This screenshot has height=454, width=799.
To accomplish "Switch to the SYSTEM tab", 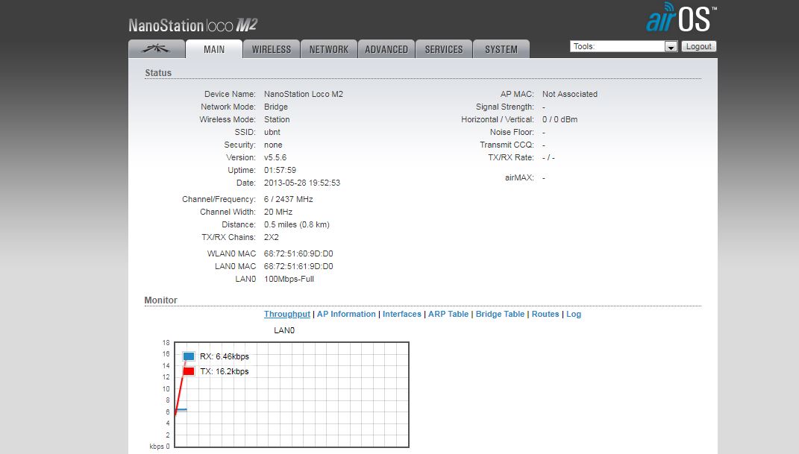I will pos(501,49).
